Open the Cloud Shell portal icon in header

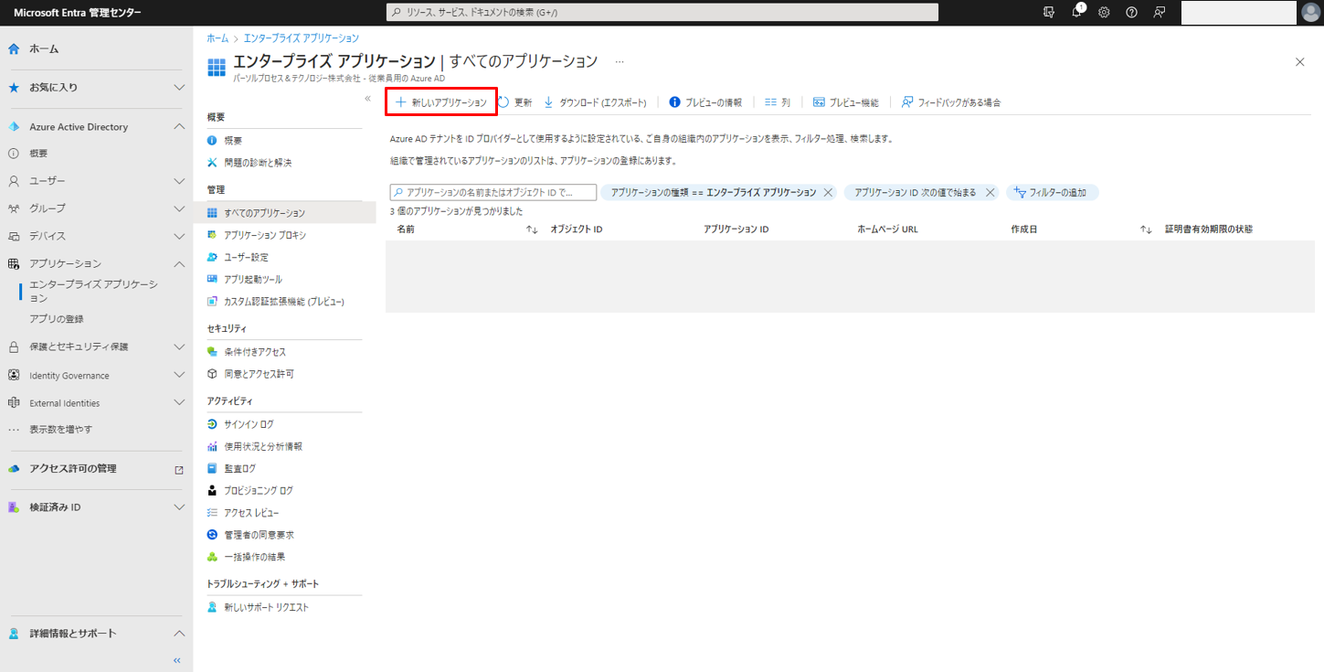(x=1049, y=12)
